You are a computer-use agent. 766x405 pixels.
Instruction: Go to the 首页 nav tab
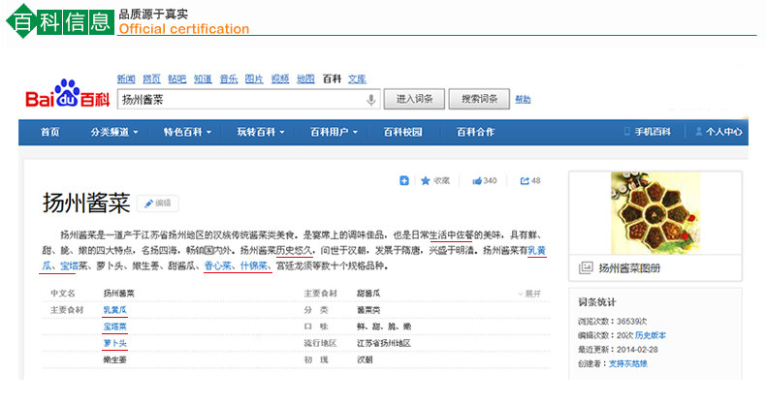tap(49, 132)
